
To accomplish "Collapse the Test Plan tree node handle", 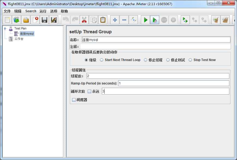I will pyautogui.click(x=5, y=28).
